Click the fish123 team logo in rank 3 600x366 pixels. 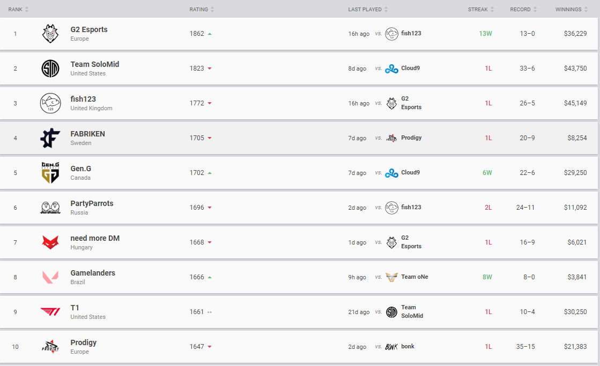[x=50, y=103]
